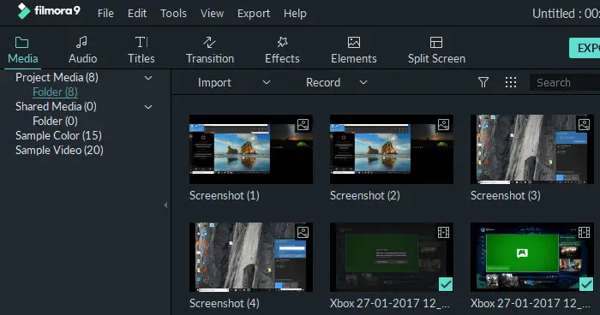The image size is (600, 315).
Task: Click image type icon on Screenshot (4)
Action: (303, 233)
